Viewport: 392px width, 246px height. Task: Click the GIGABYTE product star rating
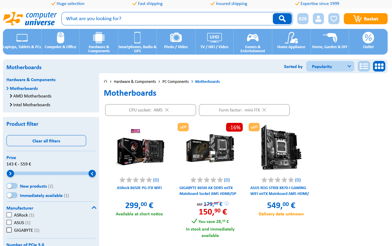[x=207, y=180]
